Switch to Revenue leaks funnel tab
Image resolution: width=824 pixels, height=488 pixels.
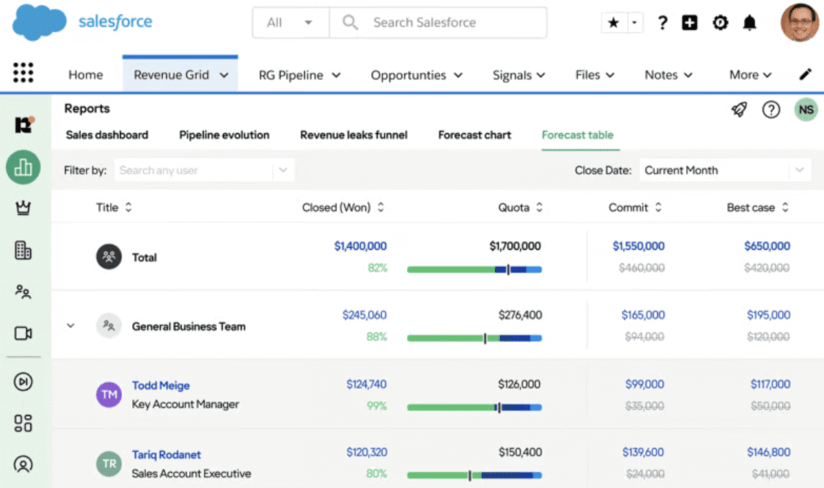coord(354,135)
